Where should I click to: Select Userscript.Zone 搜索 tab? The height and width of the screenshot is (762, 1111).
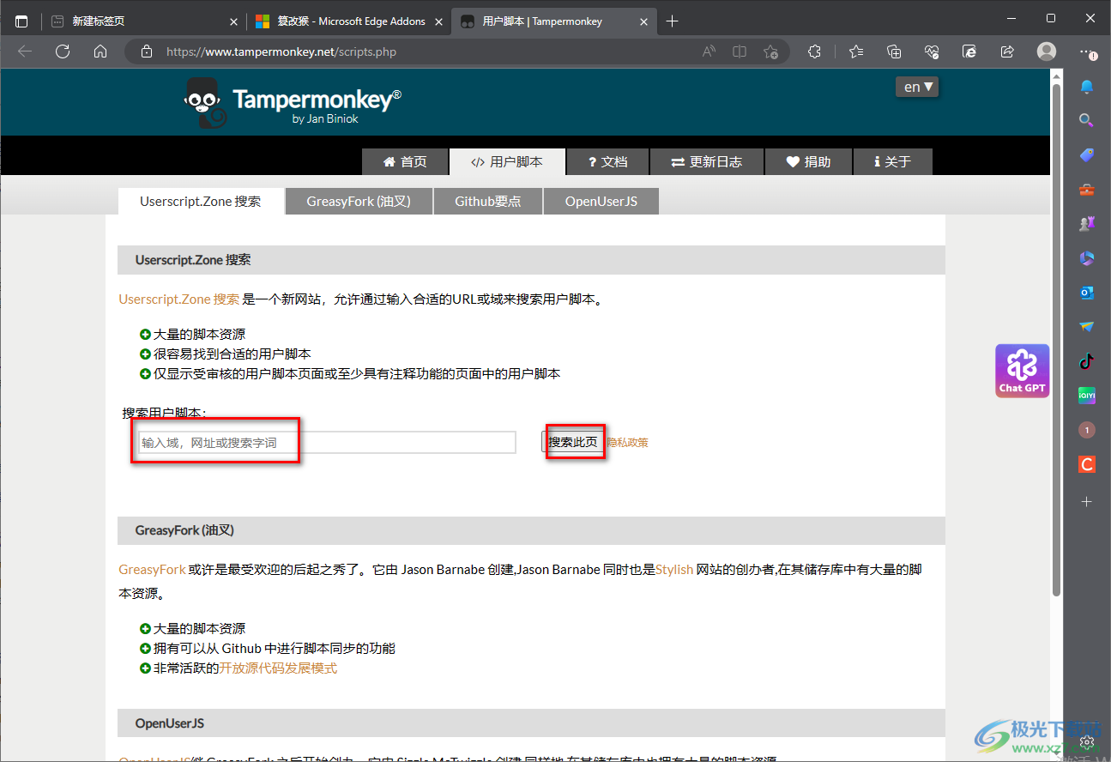click(x=201, y=202)
